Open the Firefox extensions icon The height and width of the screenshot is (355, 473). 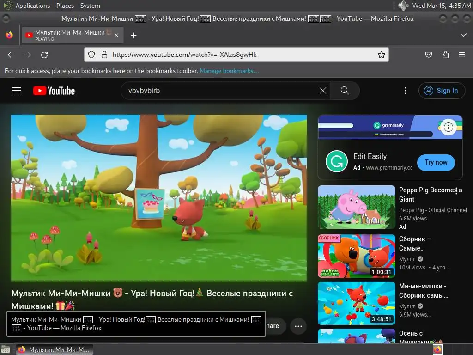pos(445,55)
